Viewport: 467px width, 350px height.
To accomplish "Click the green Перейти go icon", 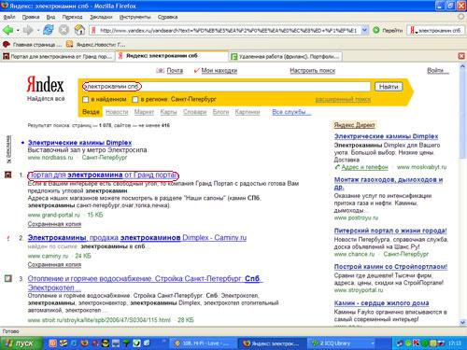I will click(x=376, y=30).
